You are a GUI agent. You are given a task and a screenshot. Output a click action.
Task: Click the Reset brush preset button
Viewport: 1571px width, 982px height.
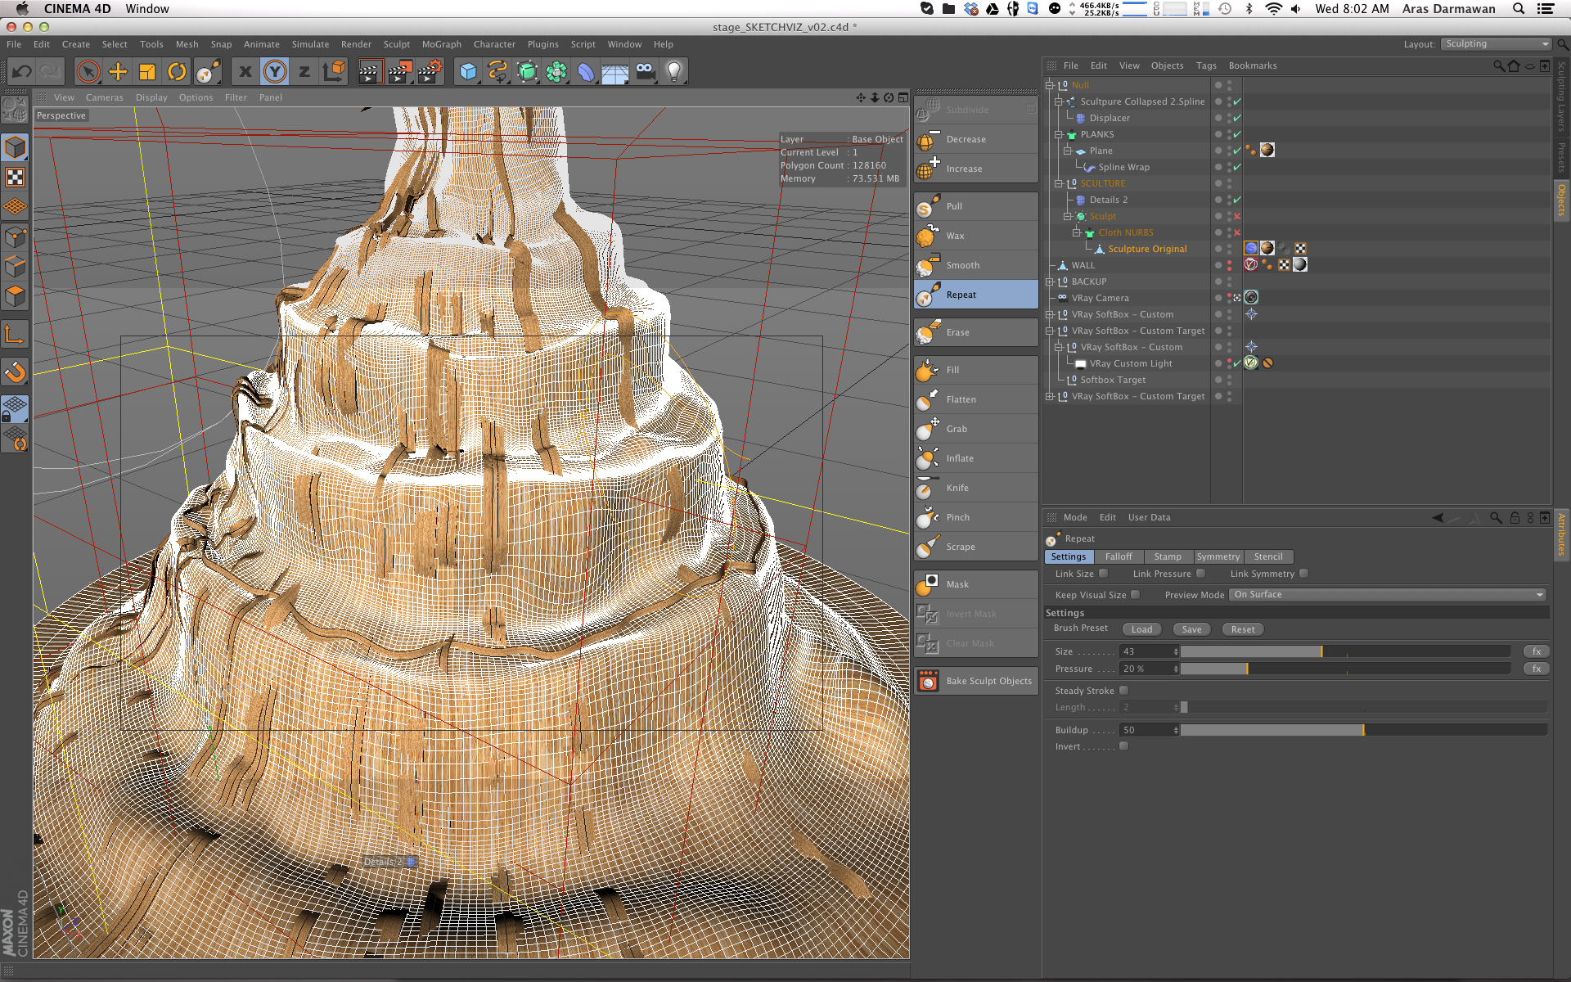[1242, 629]
